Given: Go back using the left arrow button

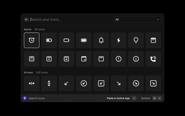Looking at the screenshot, I should point(26,19).
